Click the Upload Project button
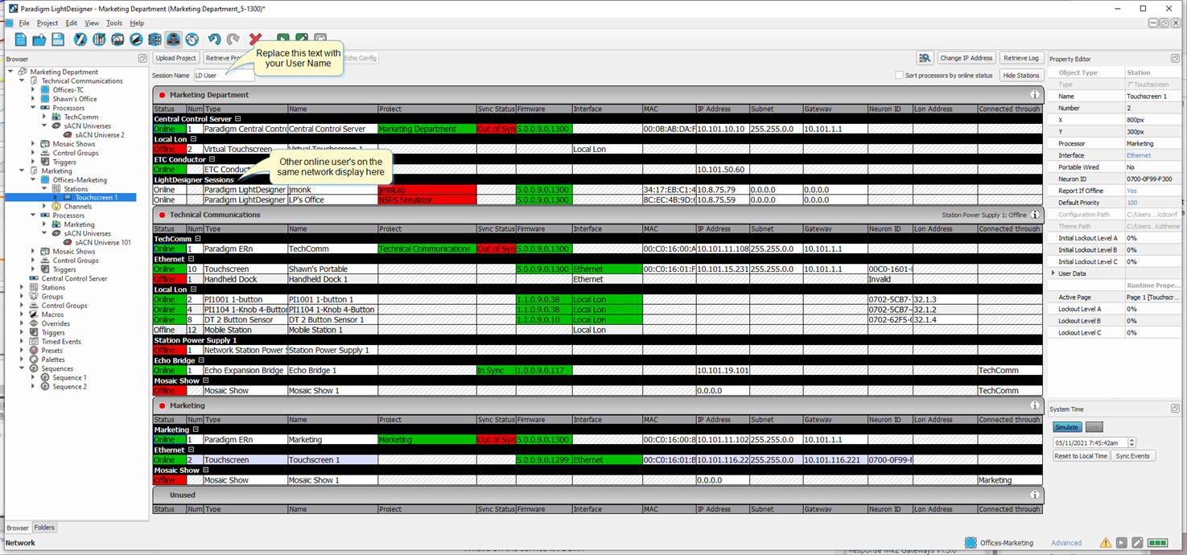 175,58
